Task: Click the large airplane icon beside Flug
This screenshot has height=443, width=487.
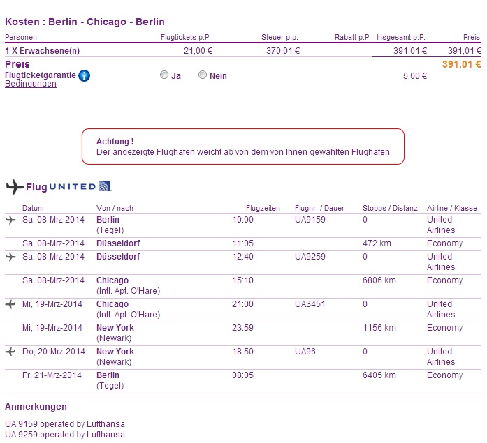Action: click(x=15, y=187)
